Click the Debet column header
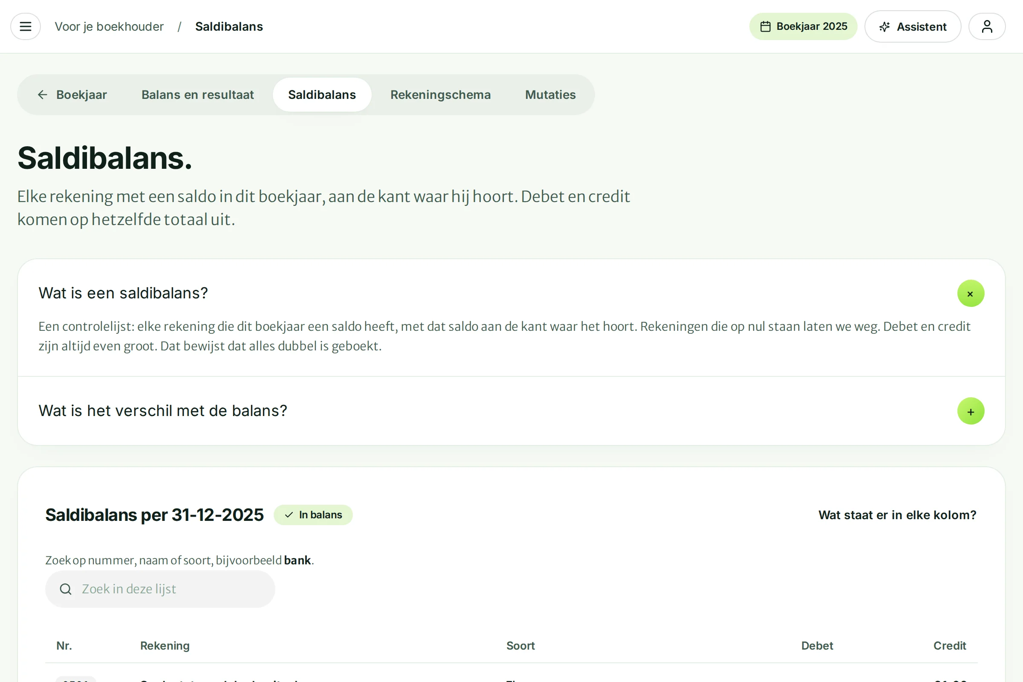 click(x=817, y=645)
